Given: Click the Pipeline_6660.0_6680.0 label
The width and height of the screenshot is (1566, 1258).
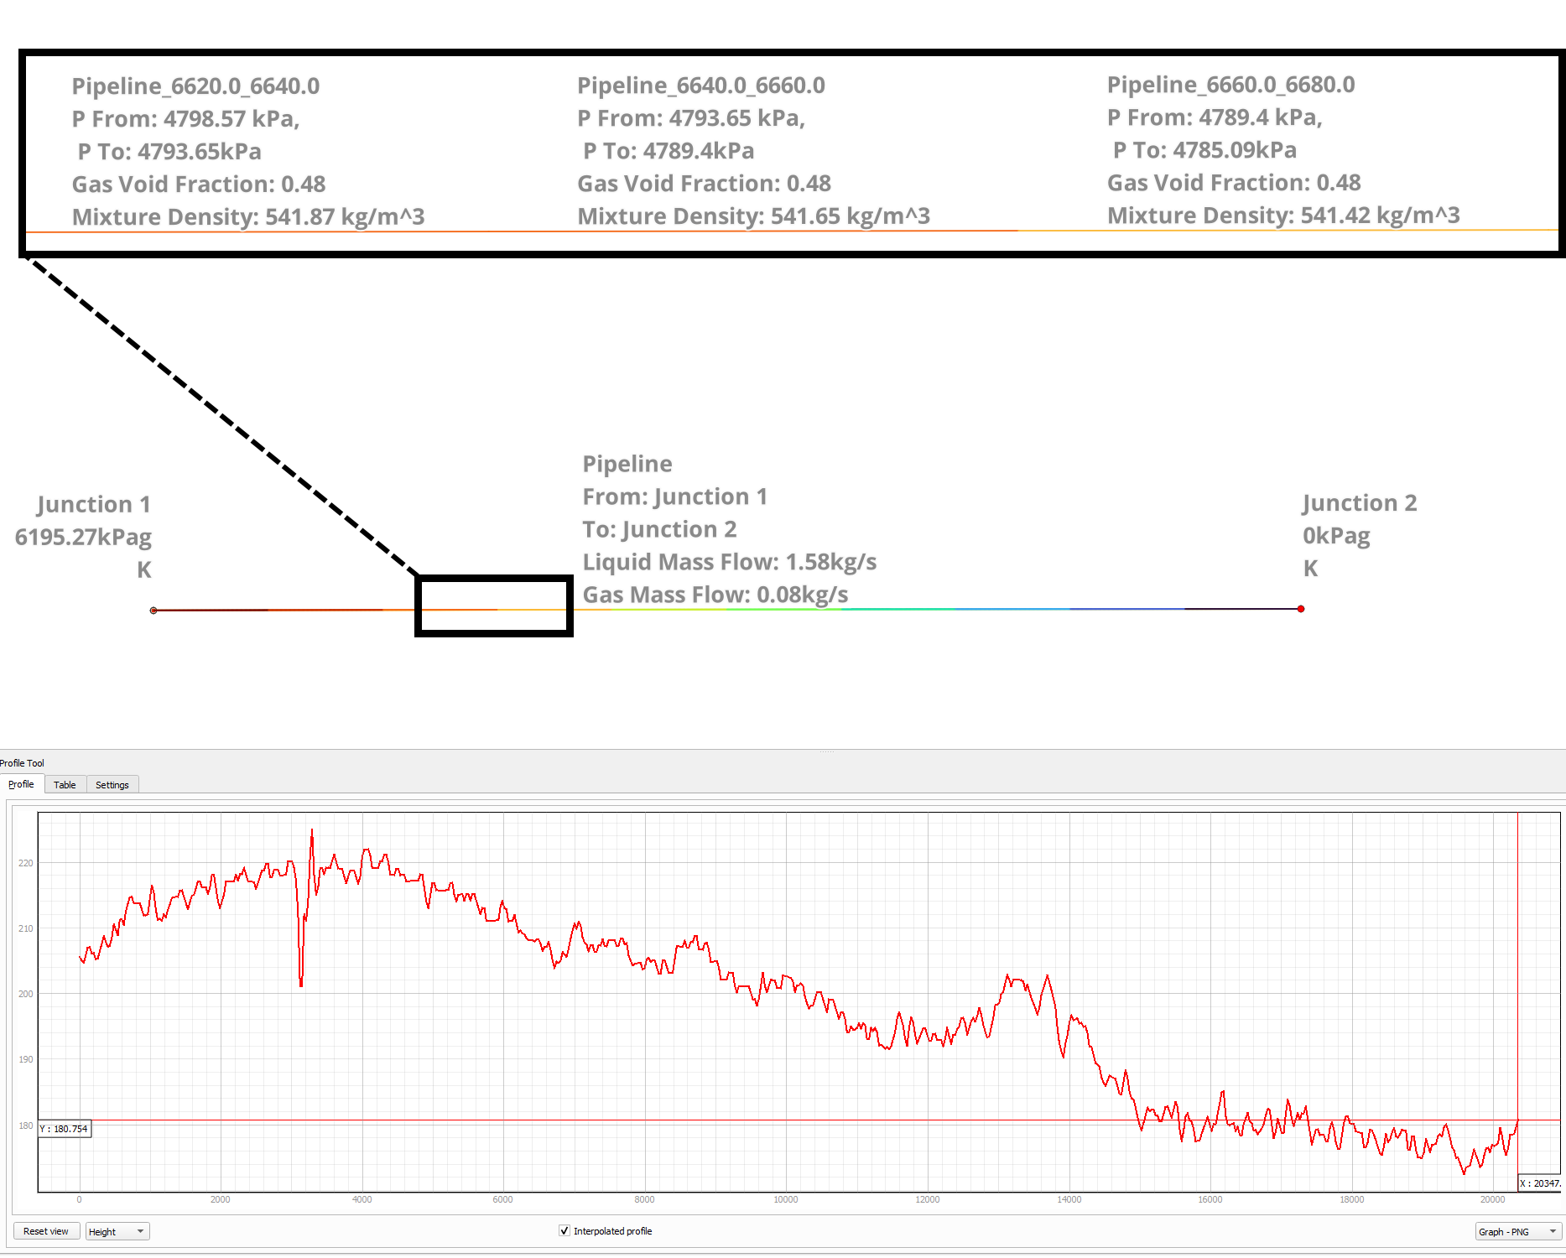Looking at the screenshot, I should click(x=1230, y=85).
